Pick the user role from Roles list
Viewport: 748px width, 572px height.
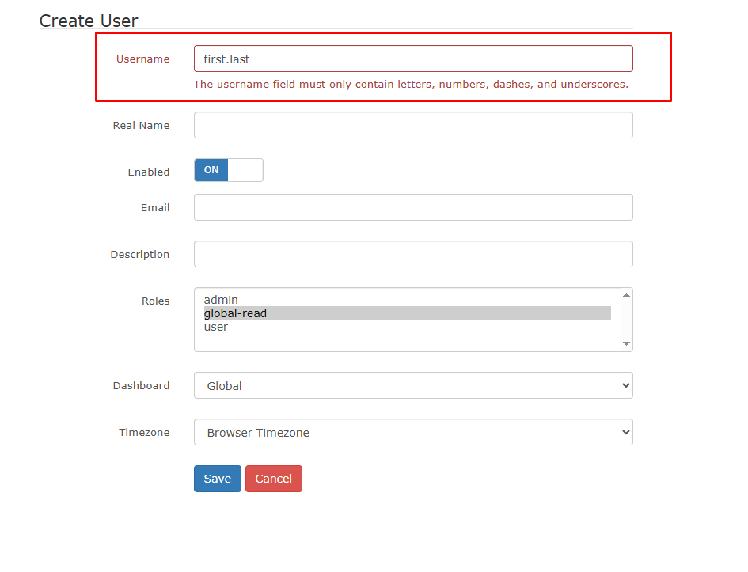[x=216, y=327]
